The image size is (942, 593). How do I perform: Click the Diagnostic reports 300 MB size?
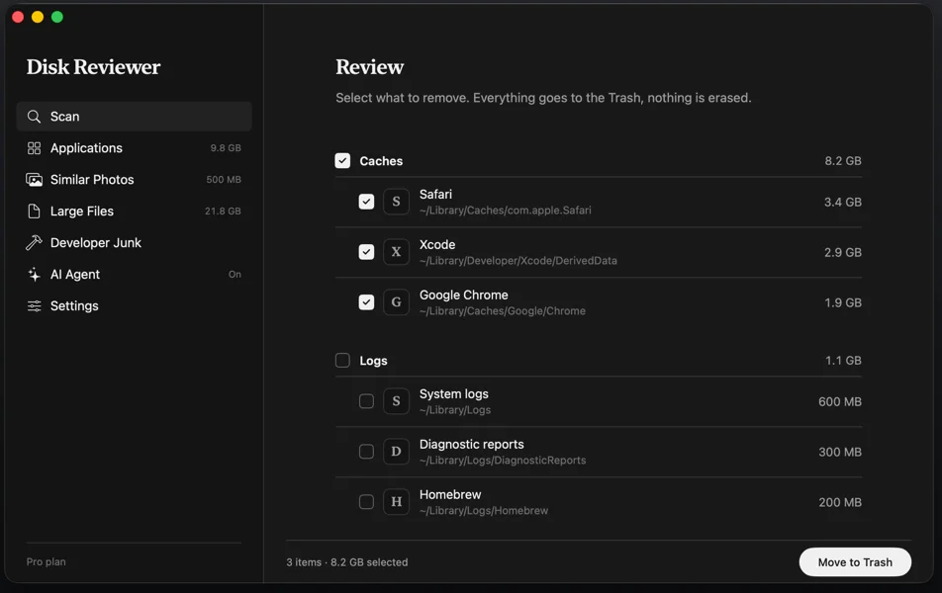840,453
